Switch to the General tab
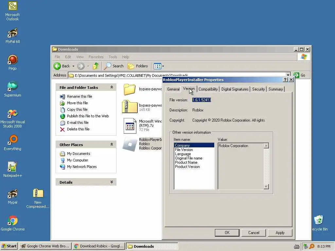335x251 pixels. 173,89
